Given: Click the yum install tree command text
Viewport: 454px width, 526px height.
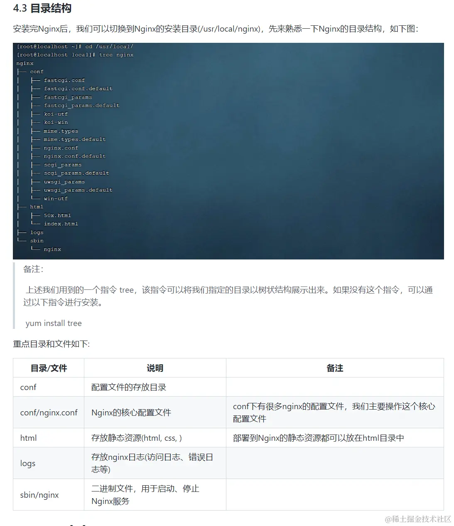Looking at the screenshot, I should (54, 323).
